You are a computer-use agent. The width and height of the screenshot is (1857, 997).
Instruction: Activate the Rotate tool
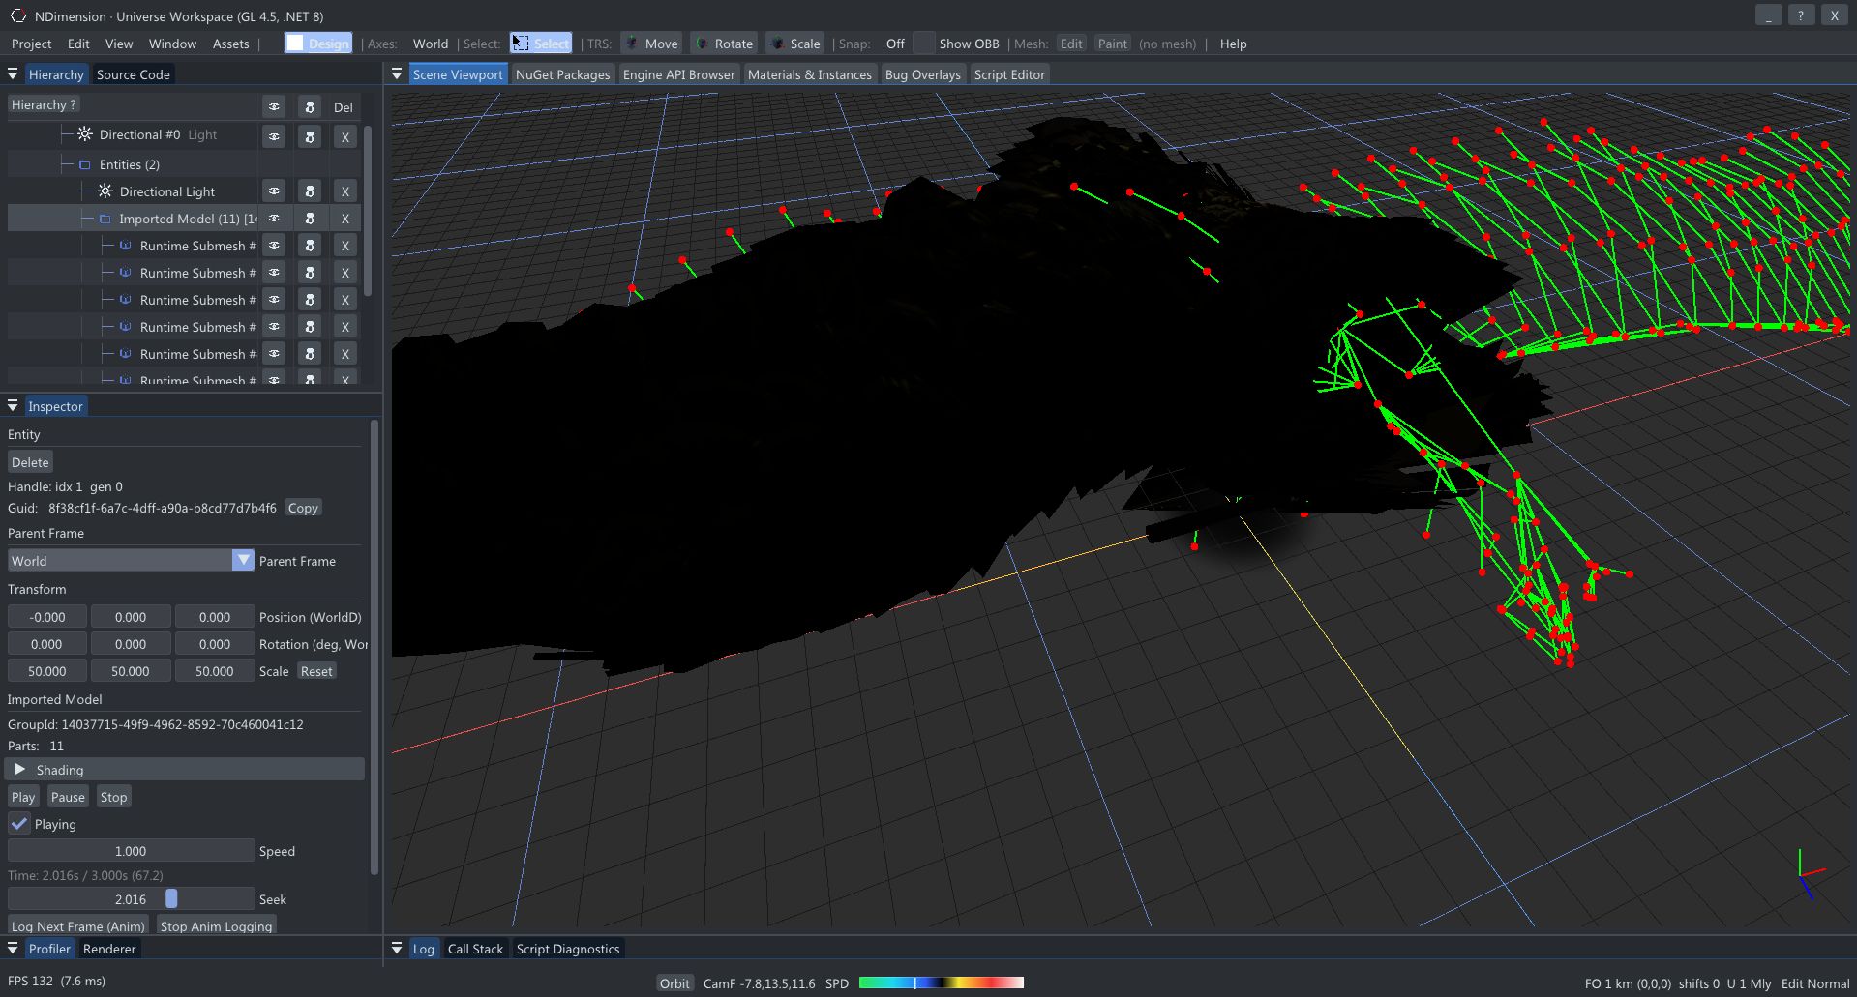click(722, 43)
